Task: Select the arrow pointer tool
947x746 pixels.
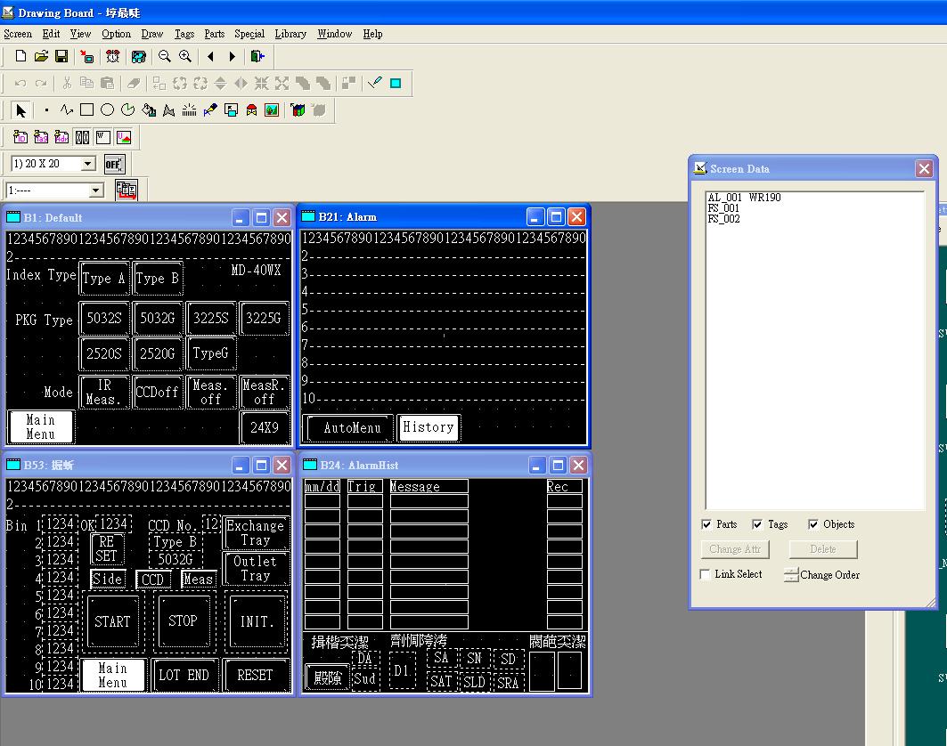Action: pos(20,110)
